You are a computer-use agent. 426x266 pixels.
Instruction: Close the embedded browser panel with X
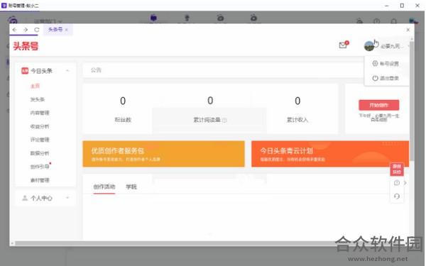pyautogui.click(x=408, y=30)
